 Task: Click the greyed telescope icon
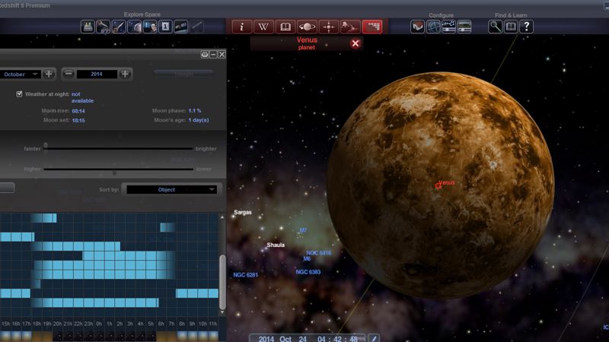point(196,27)
